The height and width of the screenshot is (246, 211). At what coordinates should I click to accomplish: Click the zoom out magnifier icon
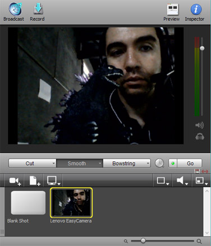pos(126,242)
